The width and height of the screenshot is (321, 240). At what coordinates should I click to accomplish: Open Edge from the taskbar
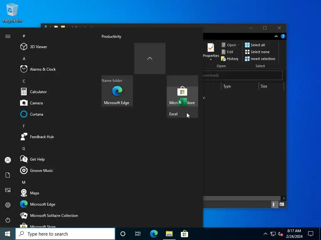[x=154, y=234]
